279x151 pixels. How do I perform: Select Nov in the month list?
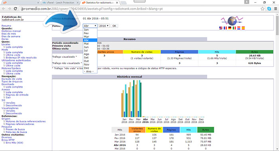(x=90, y=65)
